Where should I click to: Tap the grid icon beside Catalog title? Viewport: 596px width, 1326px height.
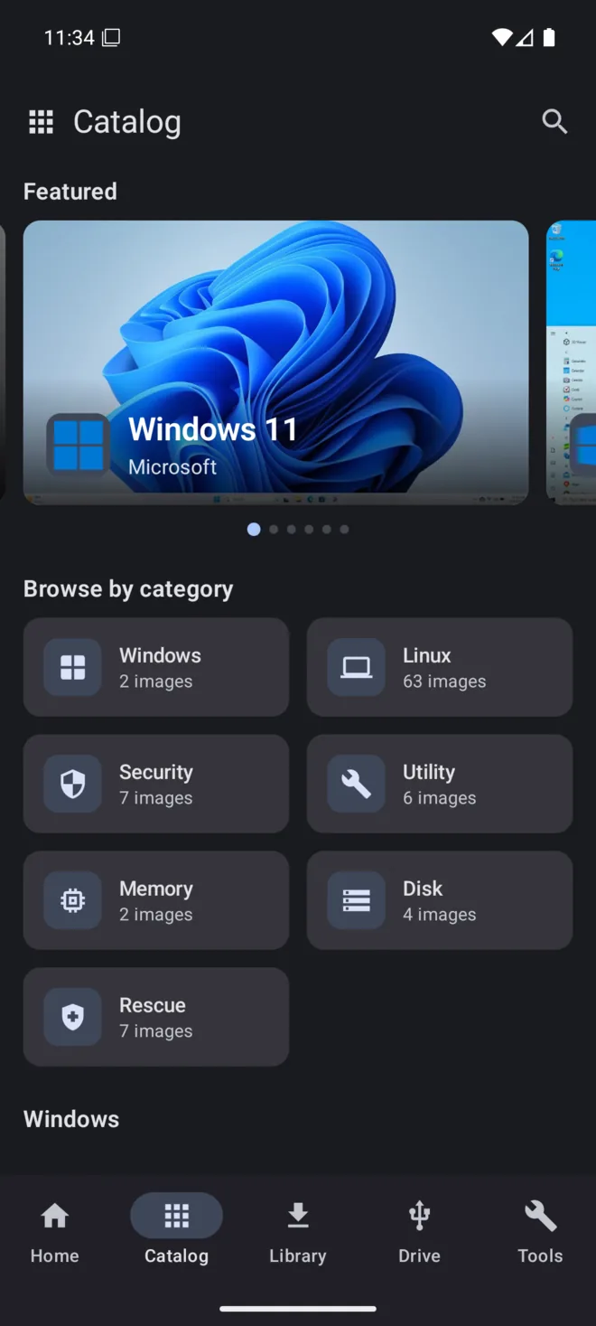[x=41, y=121]
